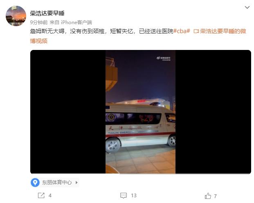Open the post options chevron menu
Screen dimensions: 254x203
point(247,7)
